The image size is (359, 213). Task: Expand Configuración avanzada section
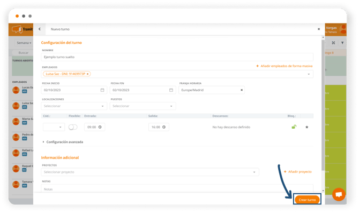63,142
